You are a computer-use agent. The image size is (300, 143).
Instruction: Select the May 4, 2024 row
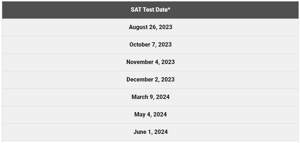(x=150, y=115)
